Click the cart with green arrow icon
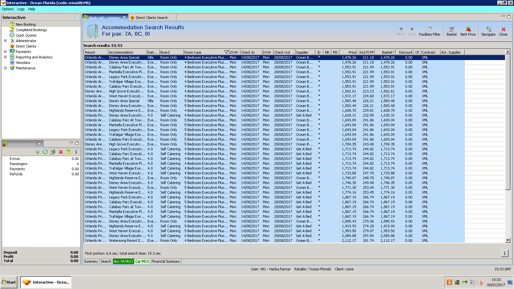This screenshot has height=289, width=514. 53,152
